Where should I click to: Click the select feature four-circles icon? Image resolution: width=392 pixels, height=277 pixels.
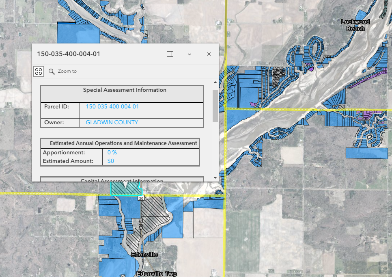(x=39, y=71)
